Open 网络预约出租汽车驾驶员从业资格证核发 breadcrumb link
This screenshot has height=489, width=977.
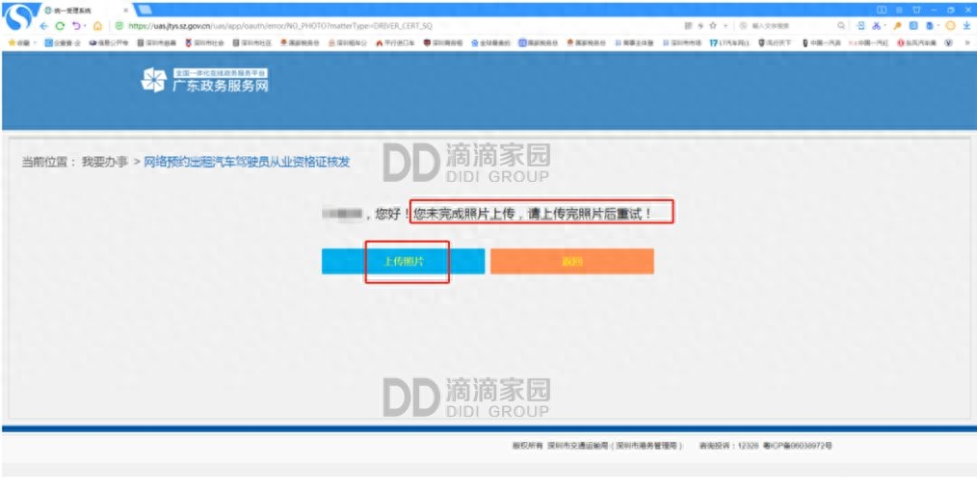tap(247, 162)
